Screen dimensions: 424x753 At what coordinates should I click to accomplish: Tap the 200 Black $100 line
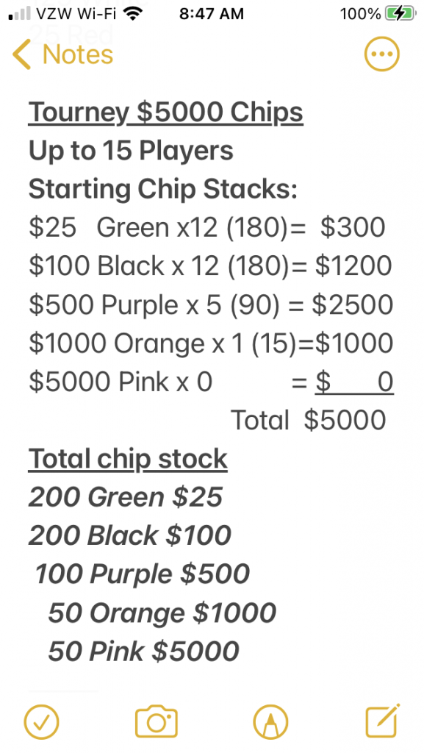click(x=130, y=535)
